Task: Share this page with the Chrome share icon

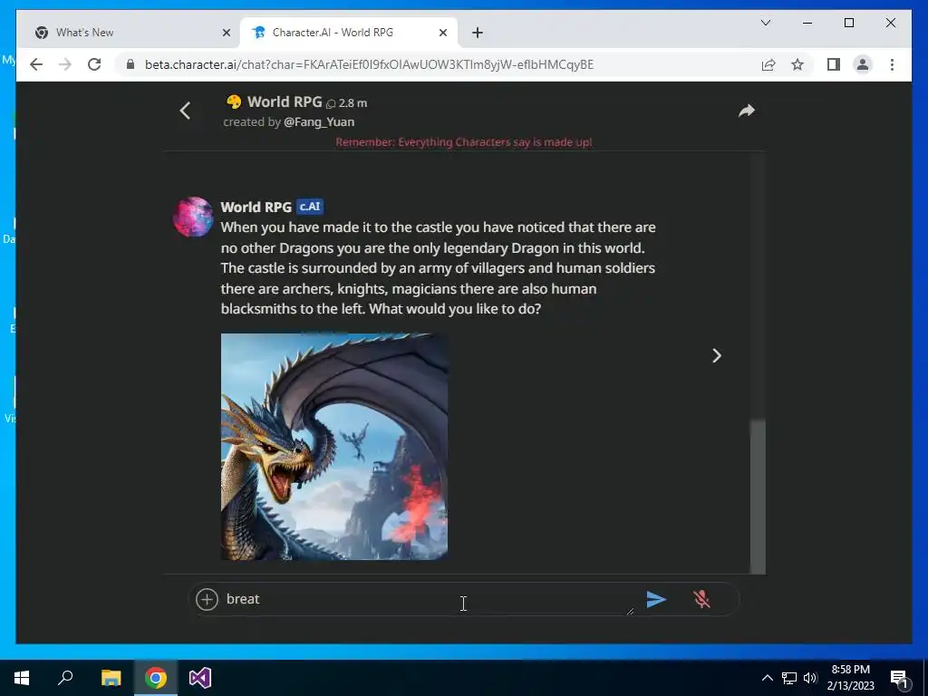Action: pyautogui.click(x=768, y=64)
